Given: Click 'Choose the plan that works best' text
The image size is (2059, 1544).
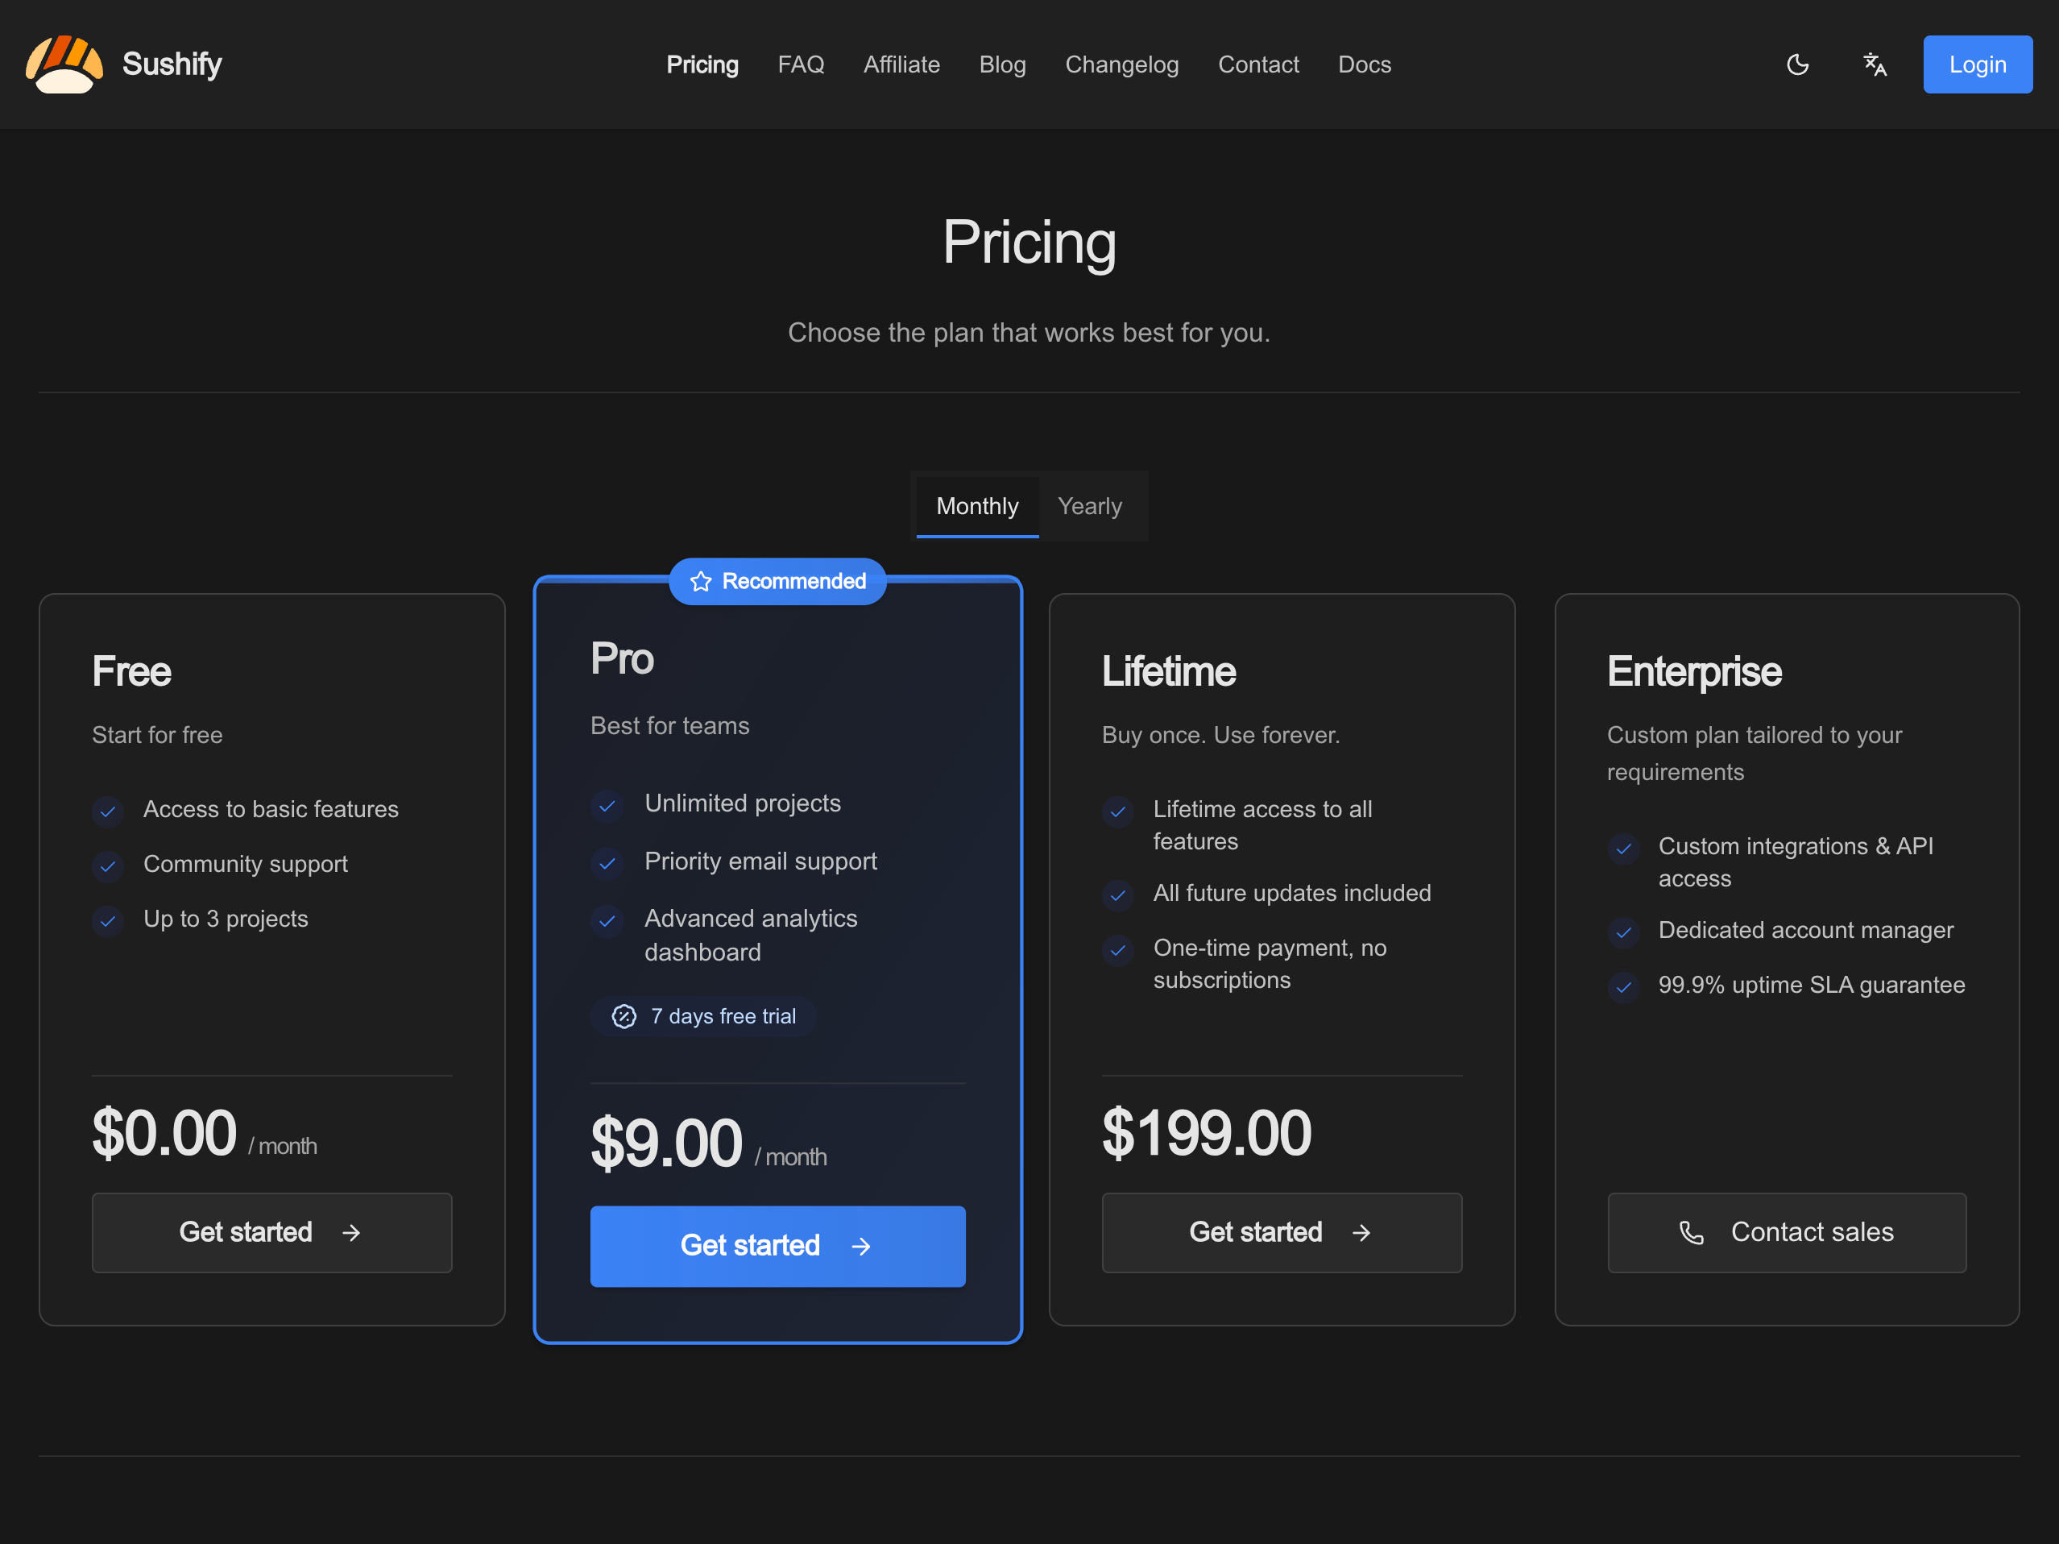Looking at the screenshot, I should point(1029,333).
